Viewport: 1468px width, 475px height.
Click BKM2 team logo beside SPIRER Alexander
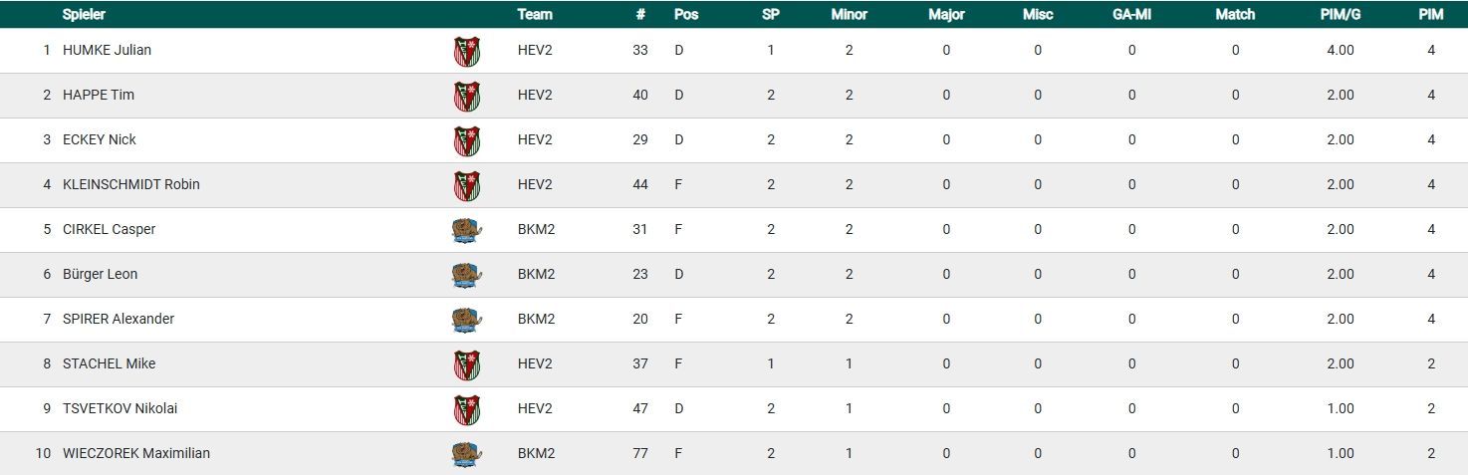point(466,320)
